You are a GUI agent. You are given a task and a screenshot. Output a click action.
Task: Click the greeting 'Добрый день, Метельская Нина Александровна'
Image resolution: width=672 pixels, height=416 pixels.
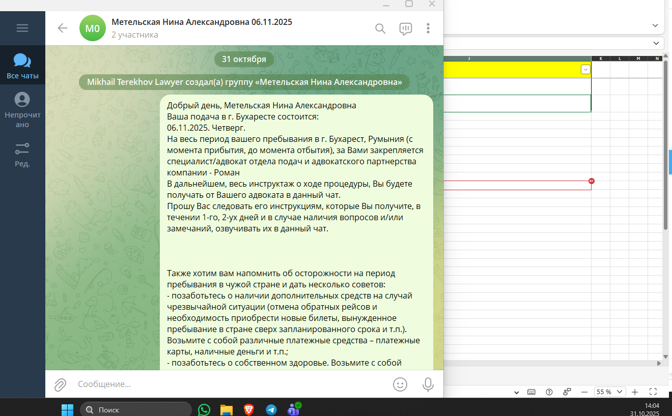click(262, 106)
